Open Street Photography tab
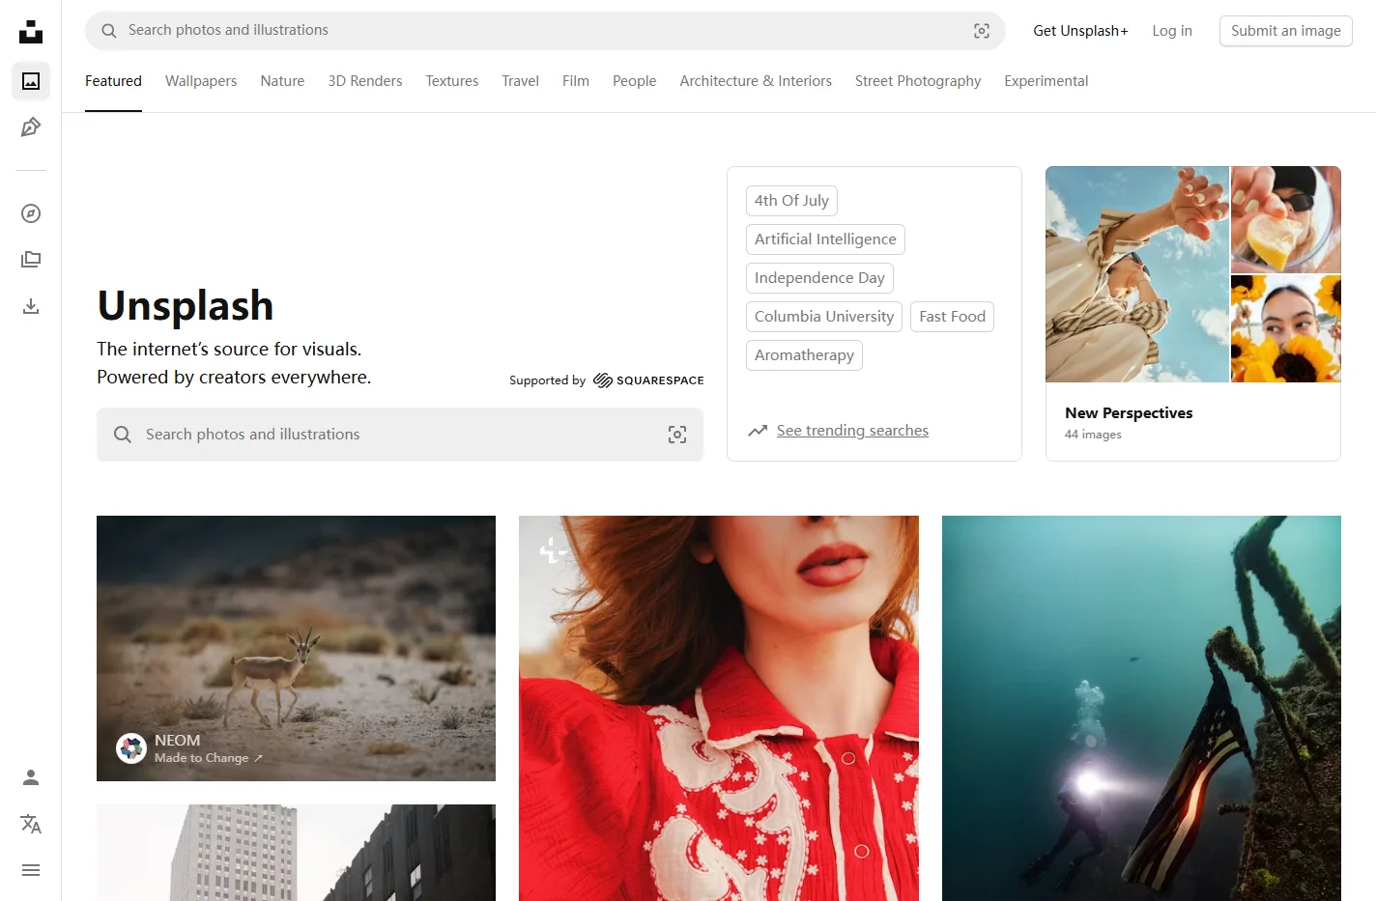Screen dimensions: 1376x901 918,81
